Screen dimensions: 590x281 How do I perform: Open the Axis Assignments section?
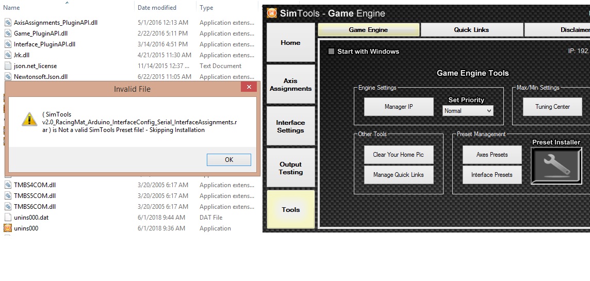pyautogui.click(x=290, y=85)
